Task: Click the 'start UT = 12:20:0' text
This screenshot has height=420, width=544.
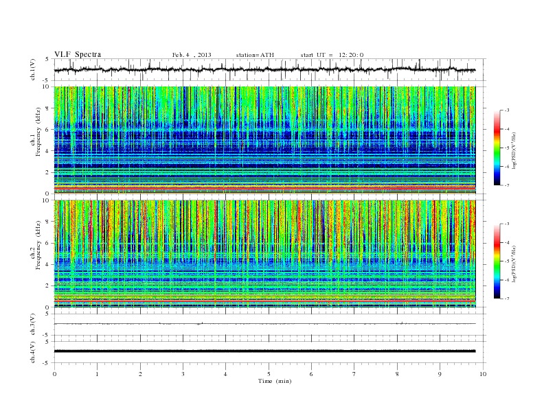Action: point(332,55)
